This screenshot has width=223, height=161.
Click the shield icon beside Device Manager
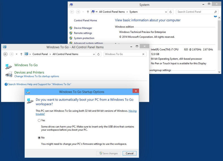click(71, 28)
